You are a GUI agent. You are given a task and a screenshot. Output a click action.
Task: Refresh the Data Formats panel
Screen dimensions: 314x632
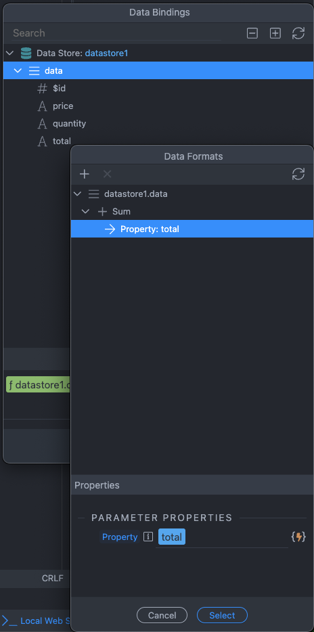click(x=298, y=174)
